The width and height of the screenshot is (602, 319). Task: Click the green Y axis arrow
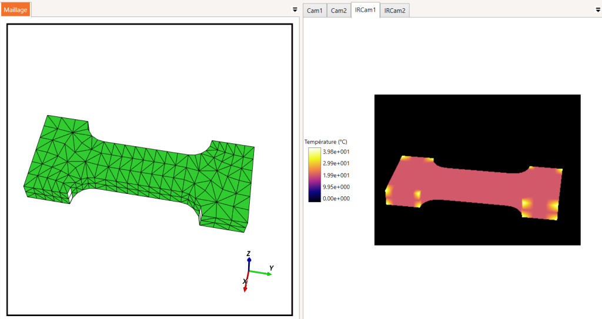click(x=261, y=273)
